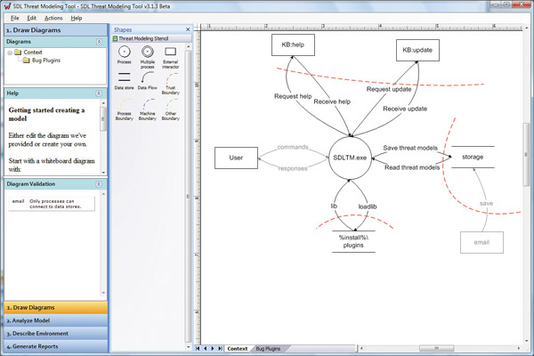The width and height of the screenshot is (534, 356).
Task: Collapse the Help panel
Action: pos(99,93)
